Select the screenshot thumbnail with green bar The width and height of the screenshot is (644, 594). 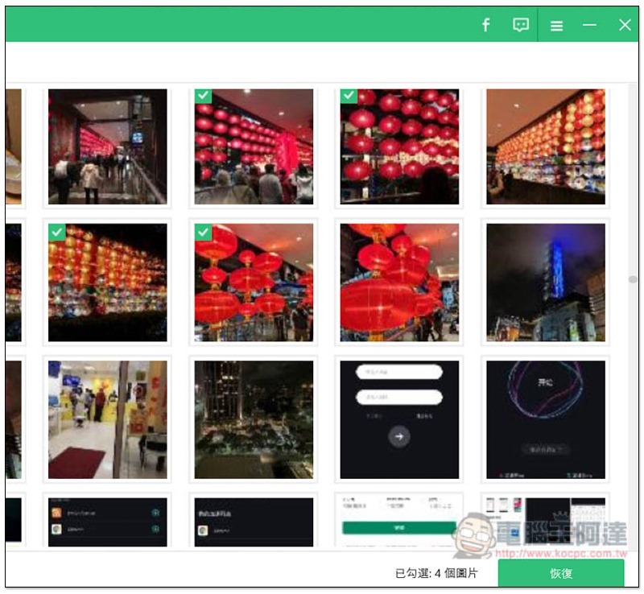click(x=399, y=522)
